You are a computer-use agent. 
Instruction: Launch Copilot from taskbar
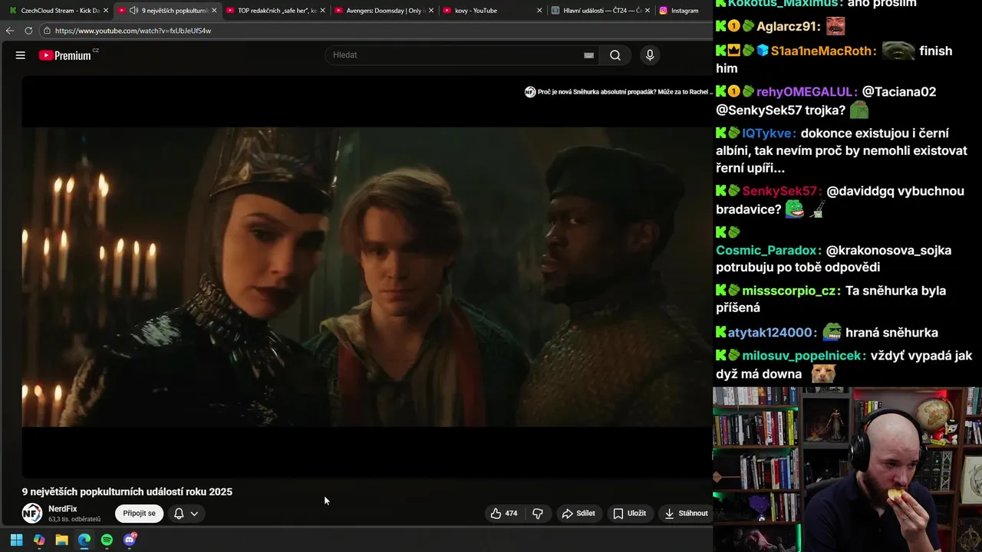click(39, 540)
